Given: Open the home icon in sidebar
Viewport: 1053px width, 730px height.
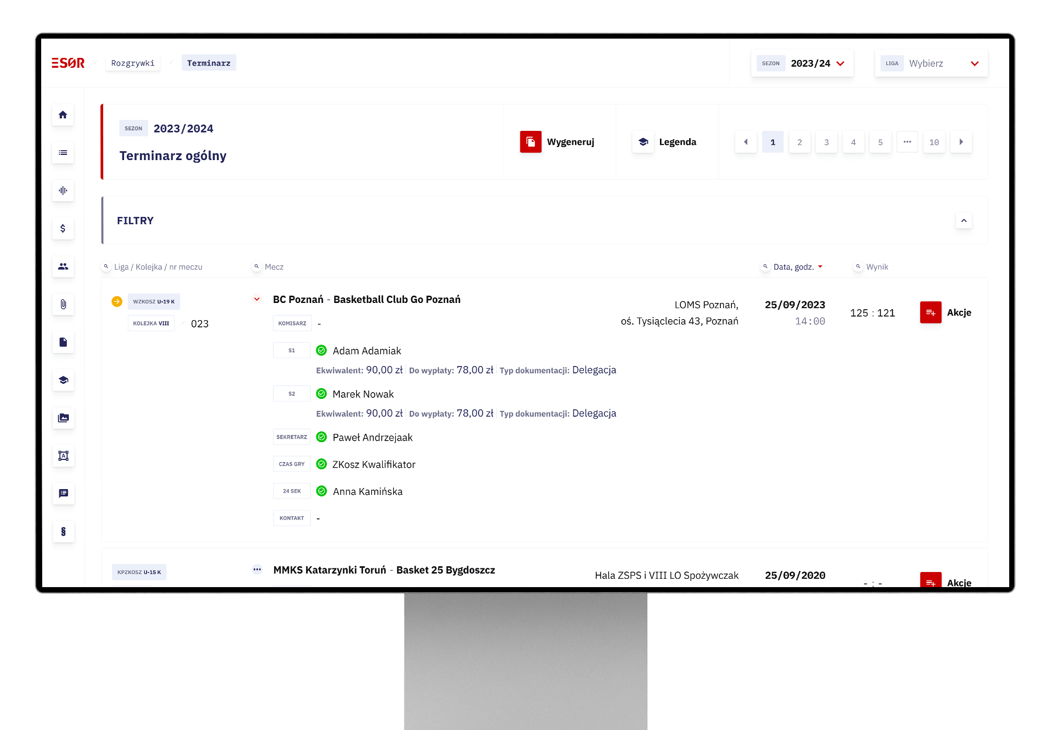Looking at the screenshot, I should (63, 115).
